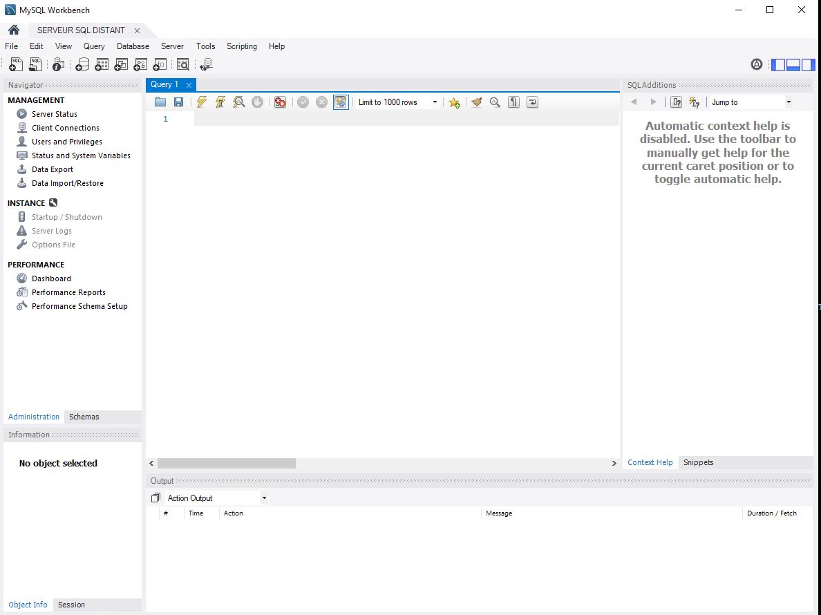
Task: Open the Jump to dropdown in SQL Additions
Action: click(789, 102)
